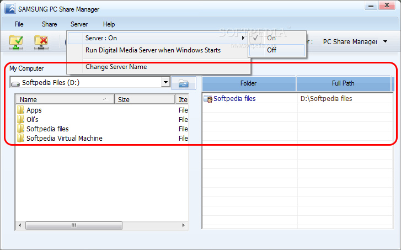Image resolution: width=401 pixels, height=250 pixels.
Task: Click the folder-up navigation button
Action: click(x=184, y=83)
